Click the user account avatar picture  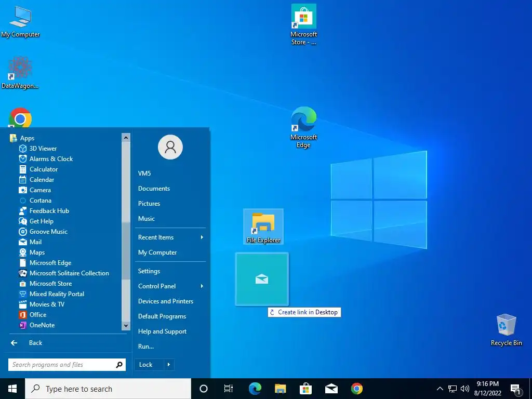(x=170, y=147)
